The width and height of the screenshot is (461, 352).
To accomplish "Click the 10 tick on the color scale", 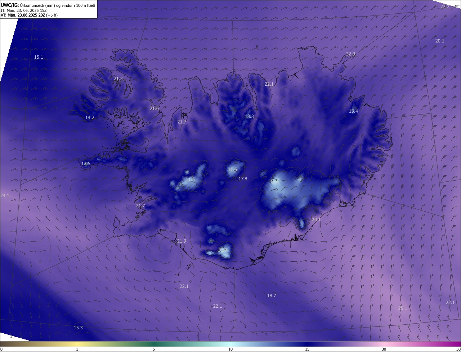I will click(x=230, y=349).
